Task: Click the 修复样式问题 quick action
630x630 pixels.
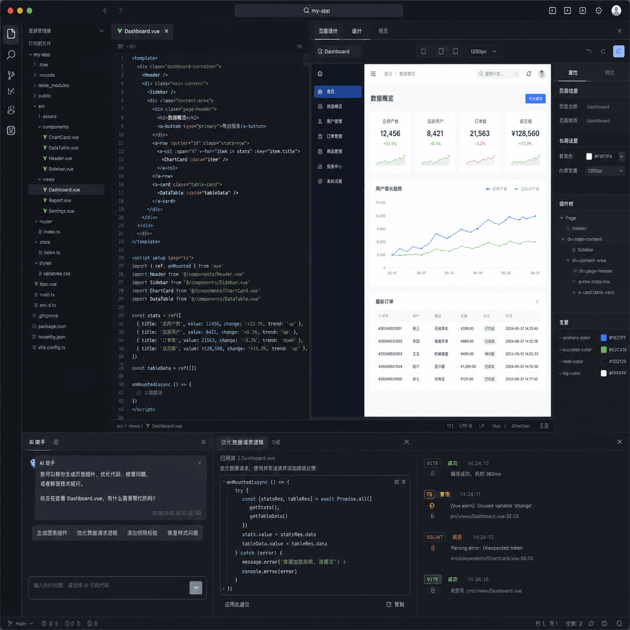Action: coord(183,533)
